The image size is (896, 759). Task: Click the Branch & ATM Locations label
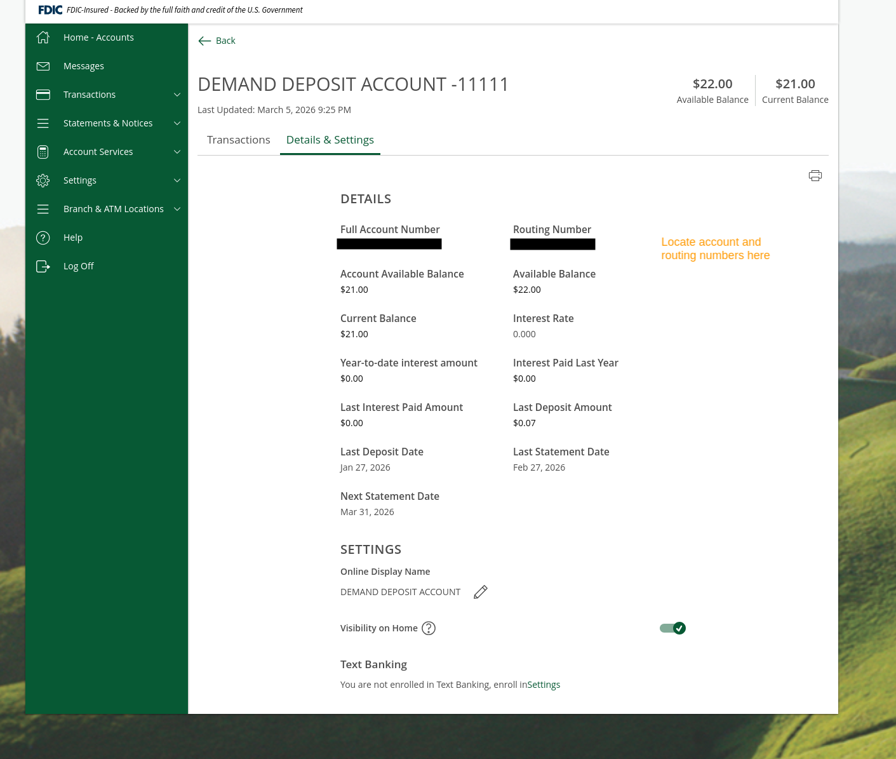pos(114,209)
